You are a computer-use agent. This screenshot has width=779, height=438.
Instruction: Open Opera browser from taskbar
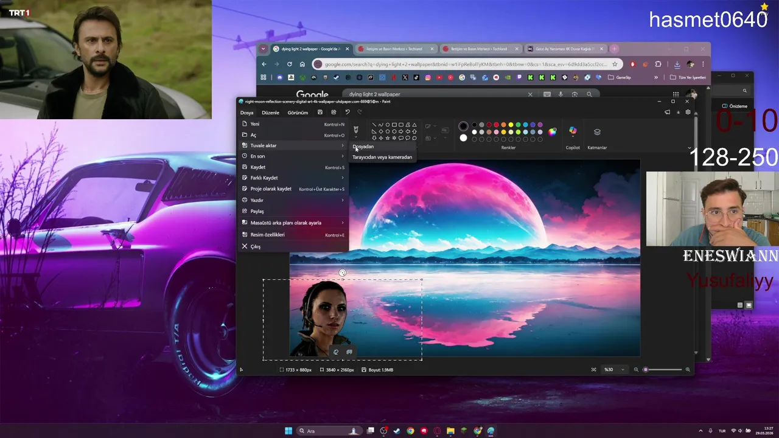click(437, 431)
